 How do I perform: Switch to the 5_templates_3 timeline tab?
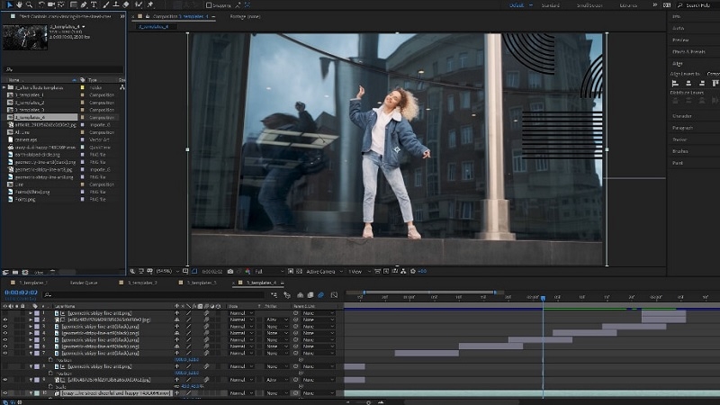[x=202, y=283]
